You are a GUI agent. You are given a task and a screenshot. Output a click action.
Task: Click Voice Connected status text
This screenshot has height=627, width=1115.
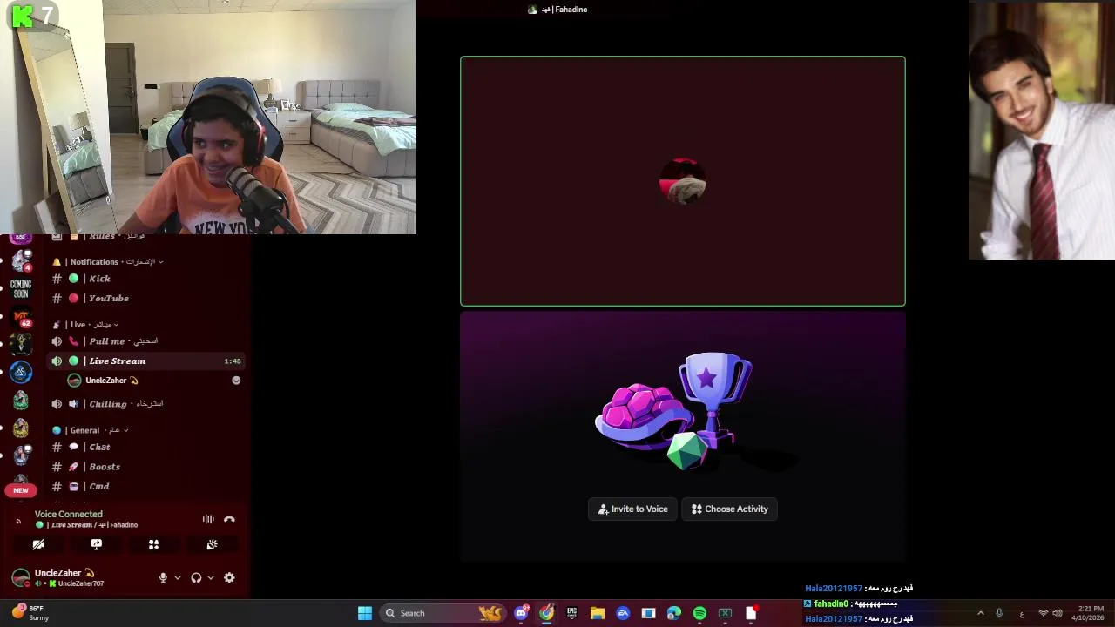pos(69,514)
